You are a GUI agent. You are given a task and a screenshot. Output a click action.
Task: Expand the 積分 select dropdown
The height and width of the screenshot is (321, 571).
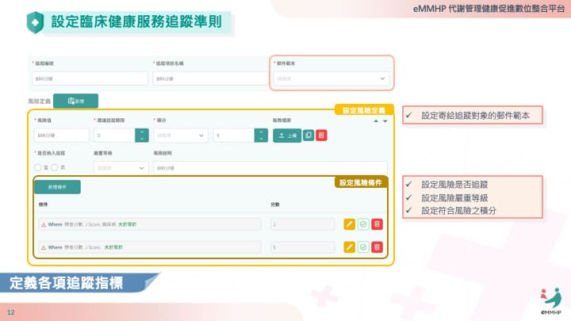181,136
